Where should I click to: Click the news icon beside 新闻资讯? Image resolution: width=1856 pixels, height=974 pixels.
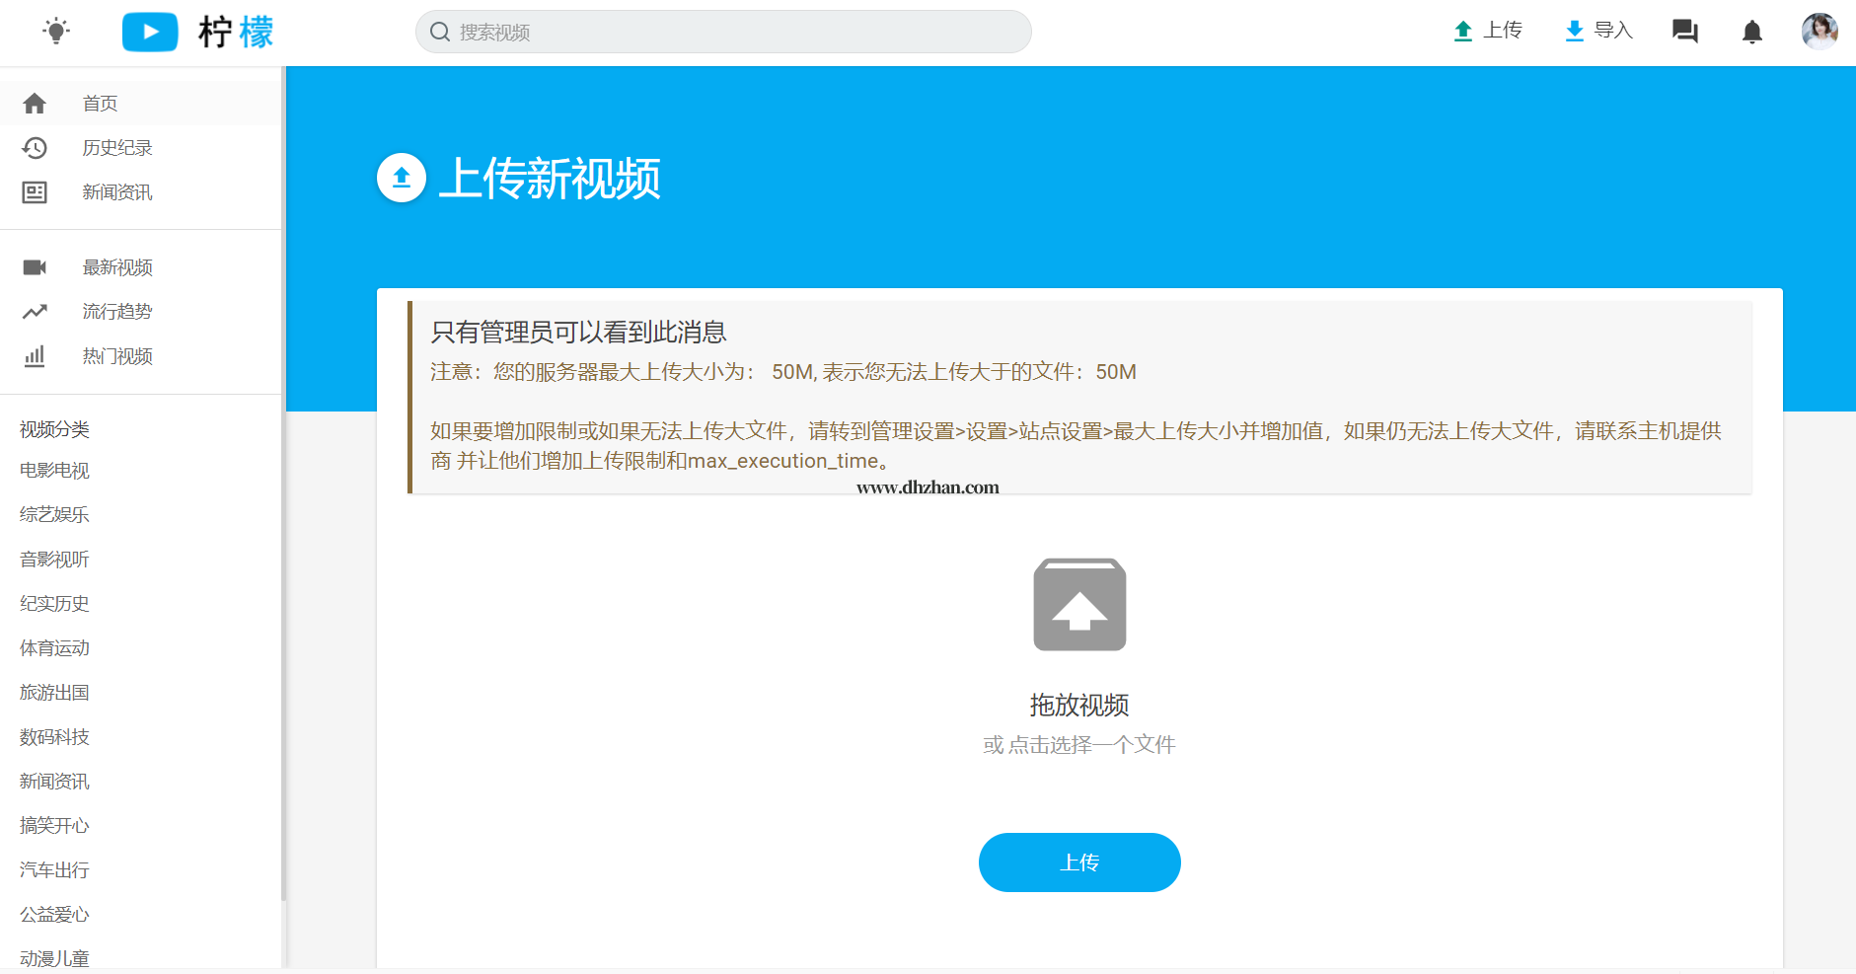coord(35,192)
